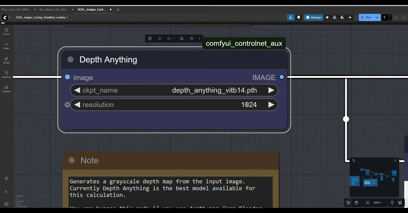
Task: Open node color picker in selection toolbar
Action: pyautogui.click(x=171, y=39)
